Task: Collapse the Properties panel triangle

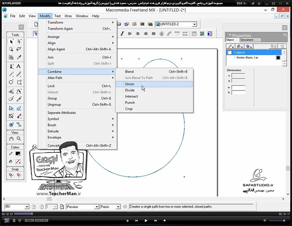Action: pos(230,35)
